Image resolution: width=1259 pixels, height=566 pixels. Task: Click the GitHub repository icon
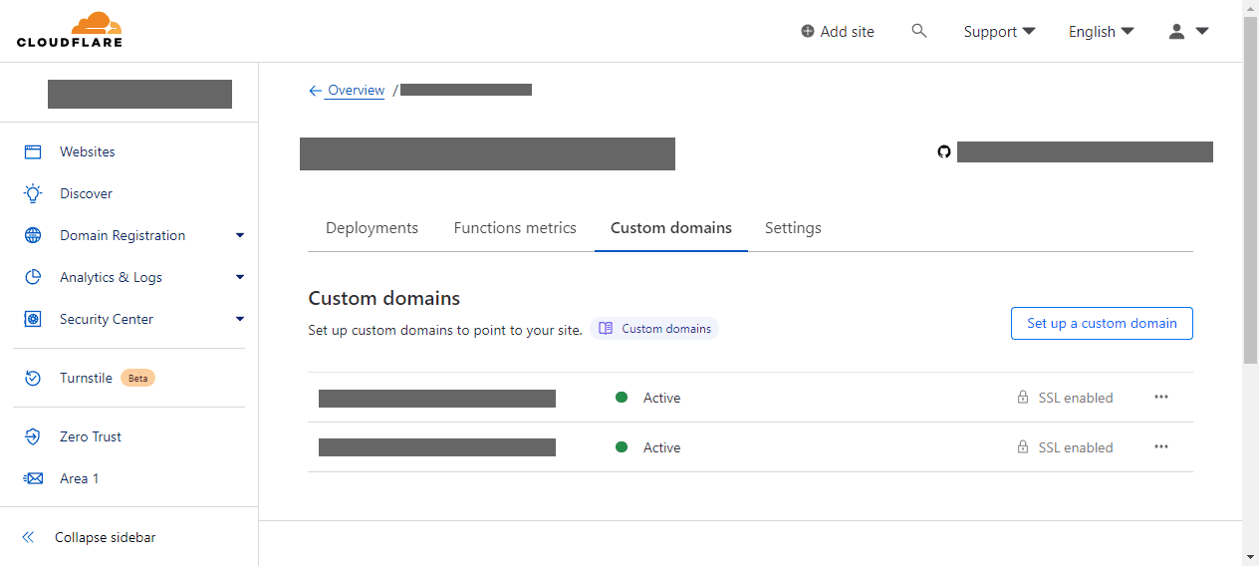944,151
